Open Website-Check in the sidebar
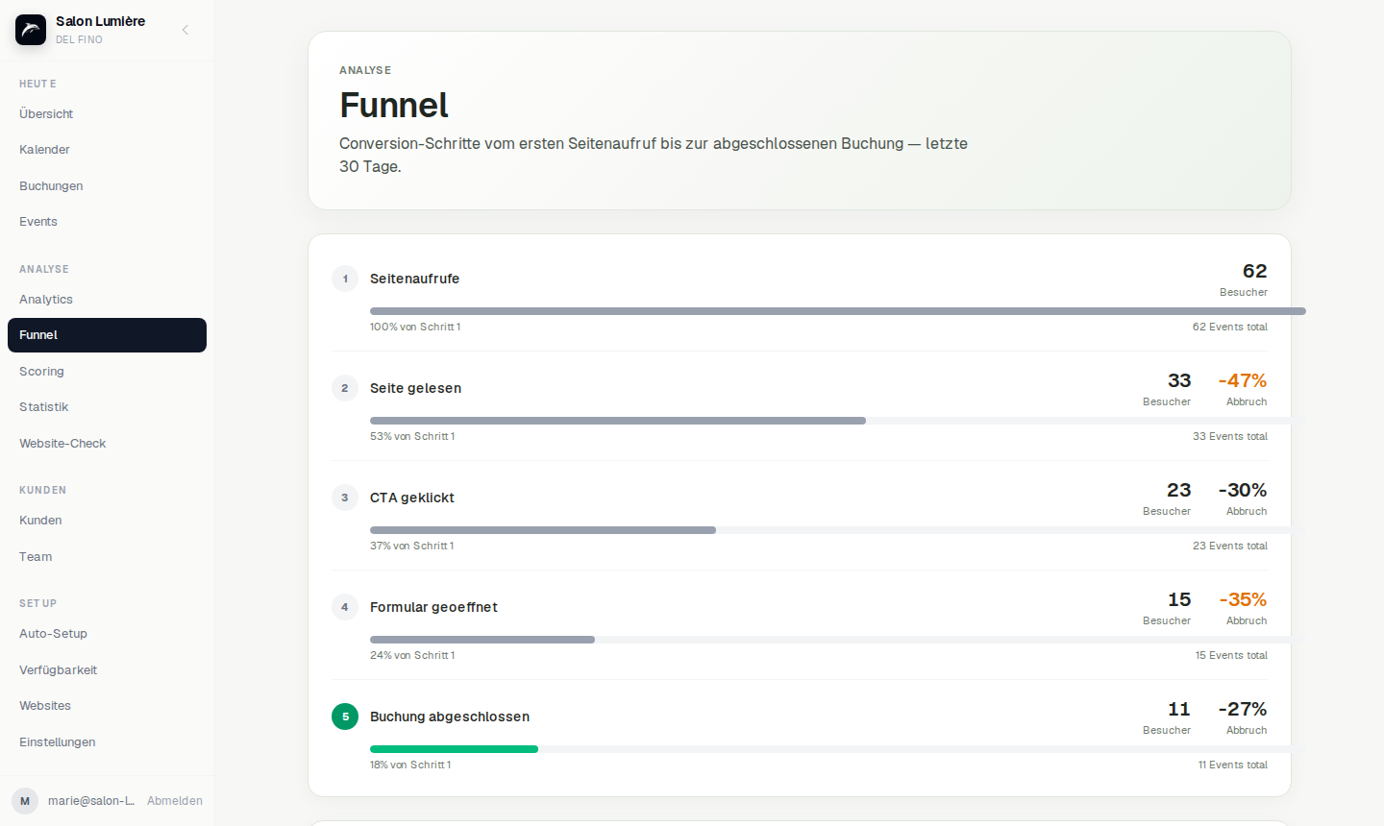Image resolution: width=1384 pixels, height=826 pixels. 107,444
